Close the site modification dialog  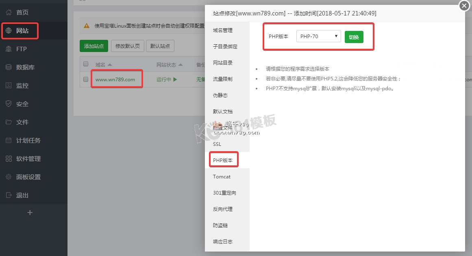464,6
